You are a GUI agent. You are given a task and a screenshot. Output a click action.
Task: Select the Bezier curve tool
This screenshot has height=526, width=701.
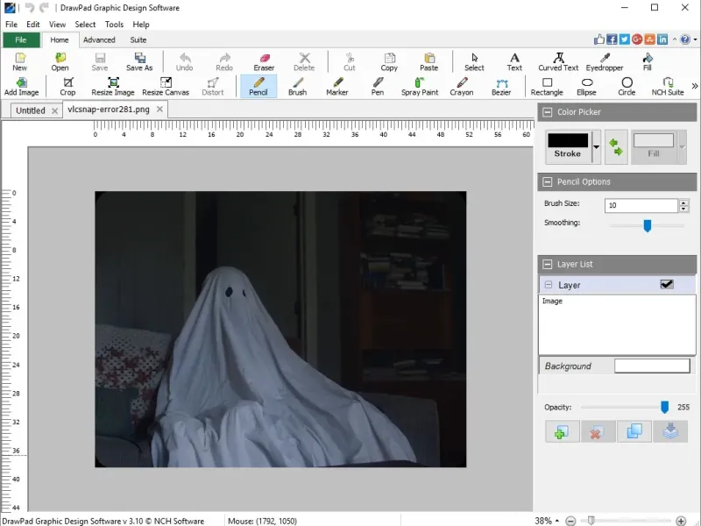501,86
